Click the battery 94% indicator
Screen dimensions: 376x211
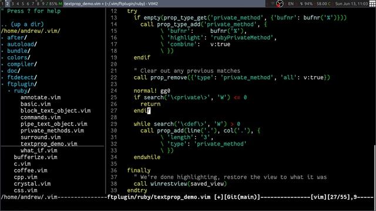[x=307, y=4]
